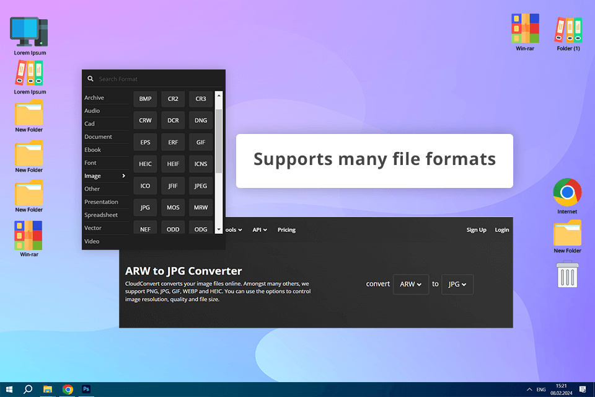Choose the HEIC format

click(x=145, y=164)
